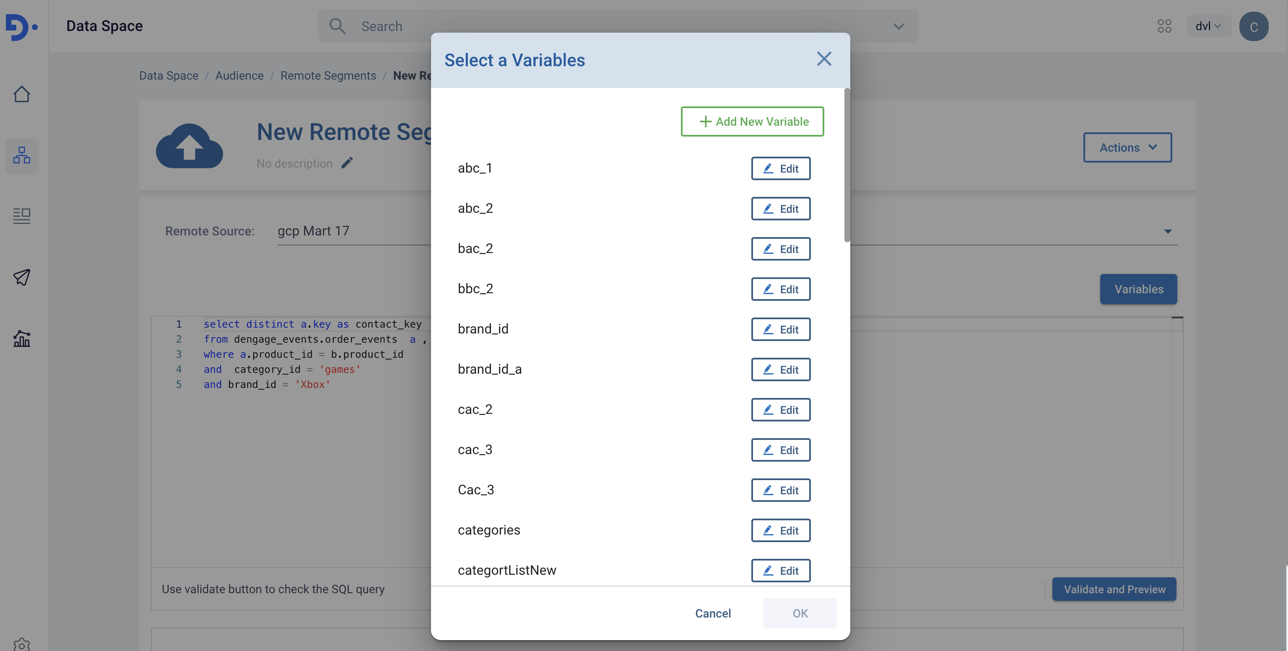Open the content list sidebar icon
The height and width of the screenshot is (651, 1288).
21,216
